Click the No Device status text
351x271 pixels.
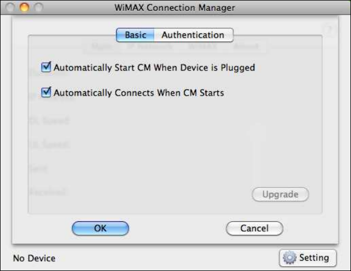click(x=34, y=258)
